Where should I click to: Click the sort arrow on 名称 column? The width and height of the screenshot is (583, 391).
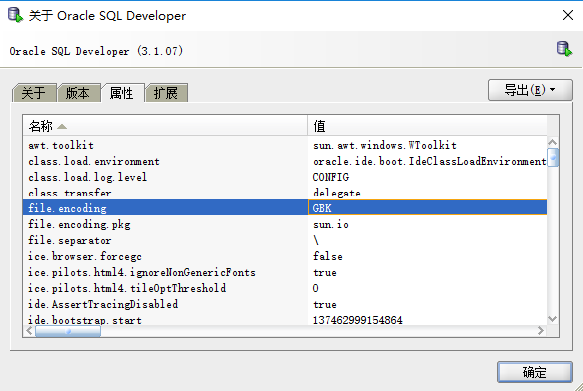pyautogui.click(x=62, y=127)
